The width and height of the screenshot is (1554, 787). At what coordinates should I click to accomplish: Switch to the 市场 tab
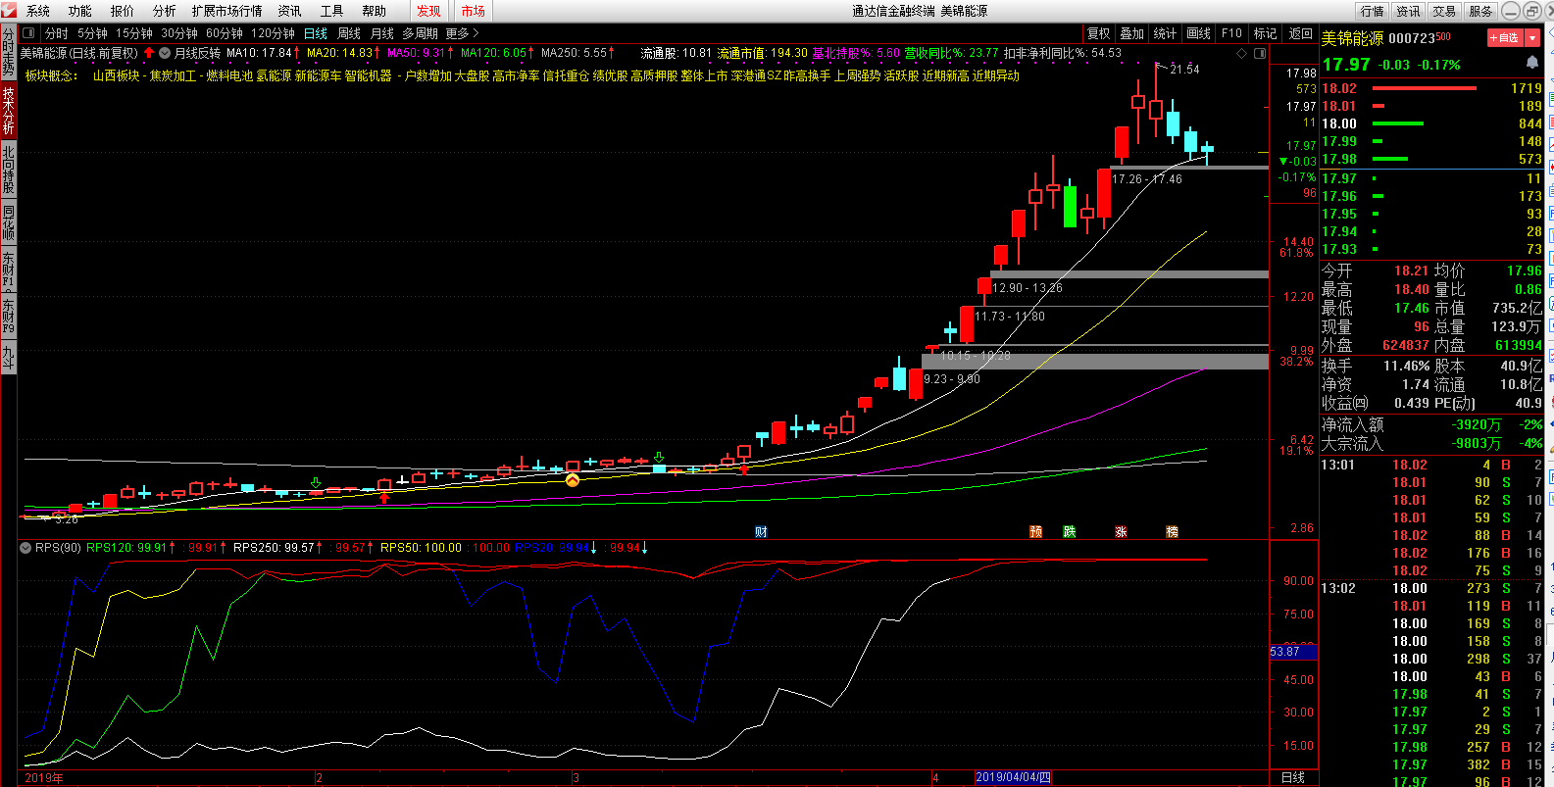(x=473, y=11)
